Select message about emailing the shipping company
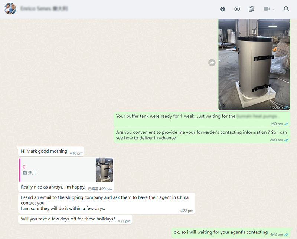 tap(107, 203)
